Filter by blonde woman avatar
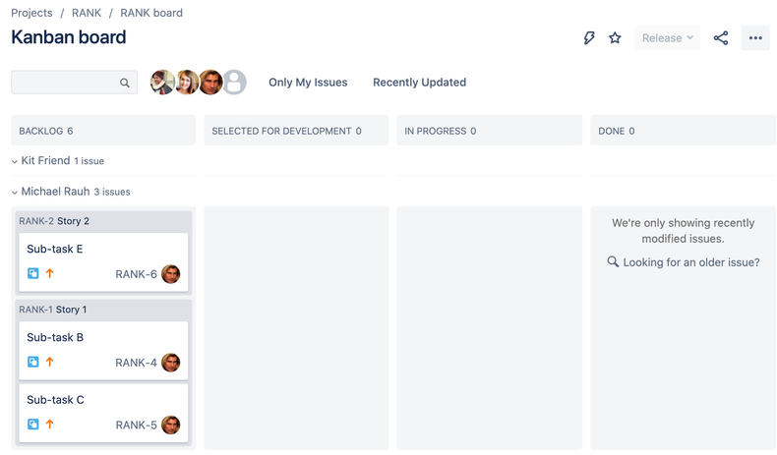Image resolution: width=777 pixels, height=455 pixels. (x=187, y=83)
